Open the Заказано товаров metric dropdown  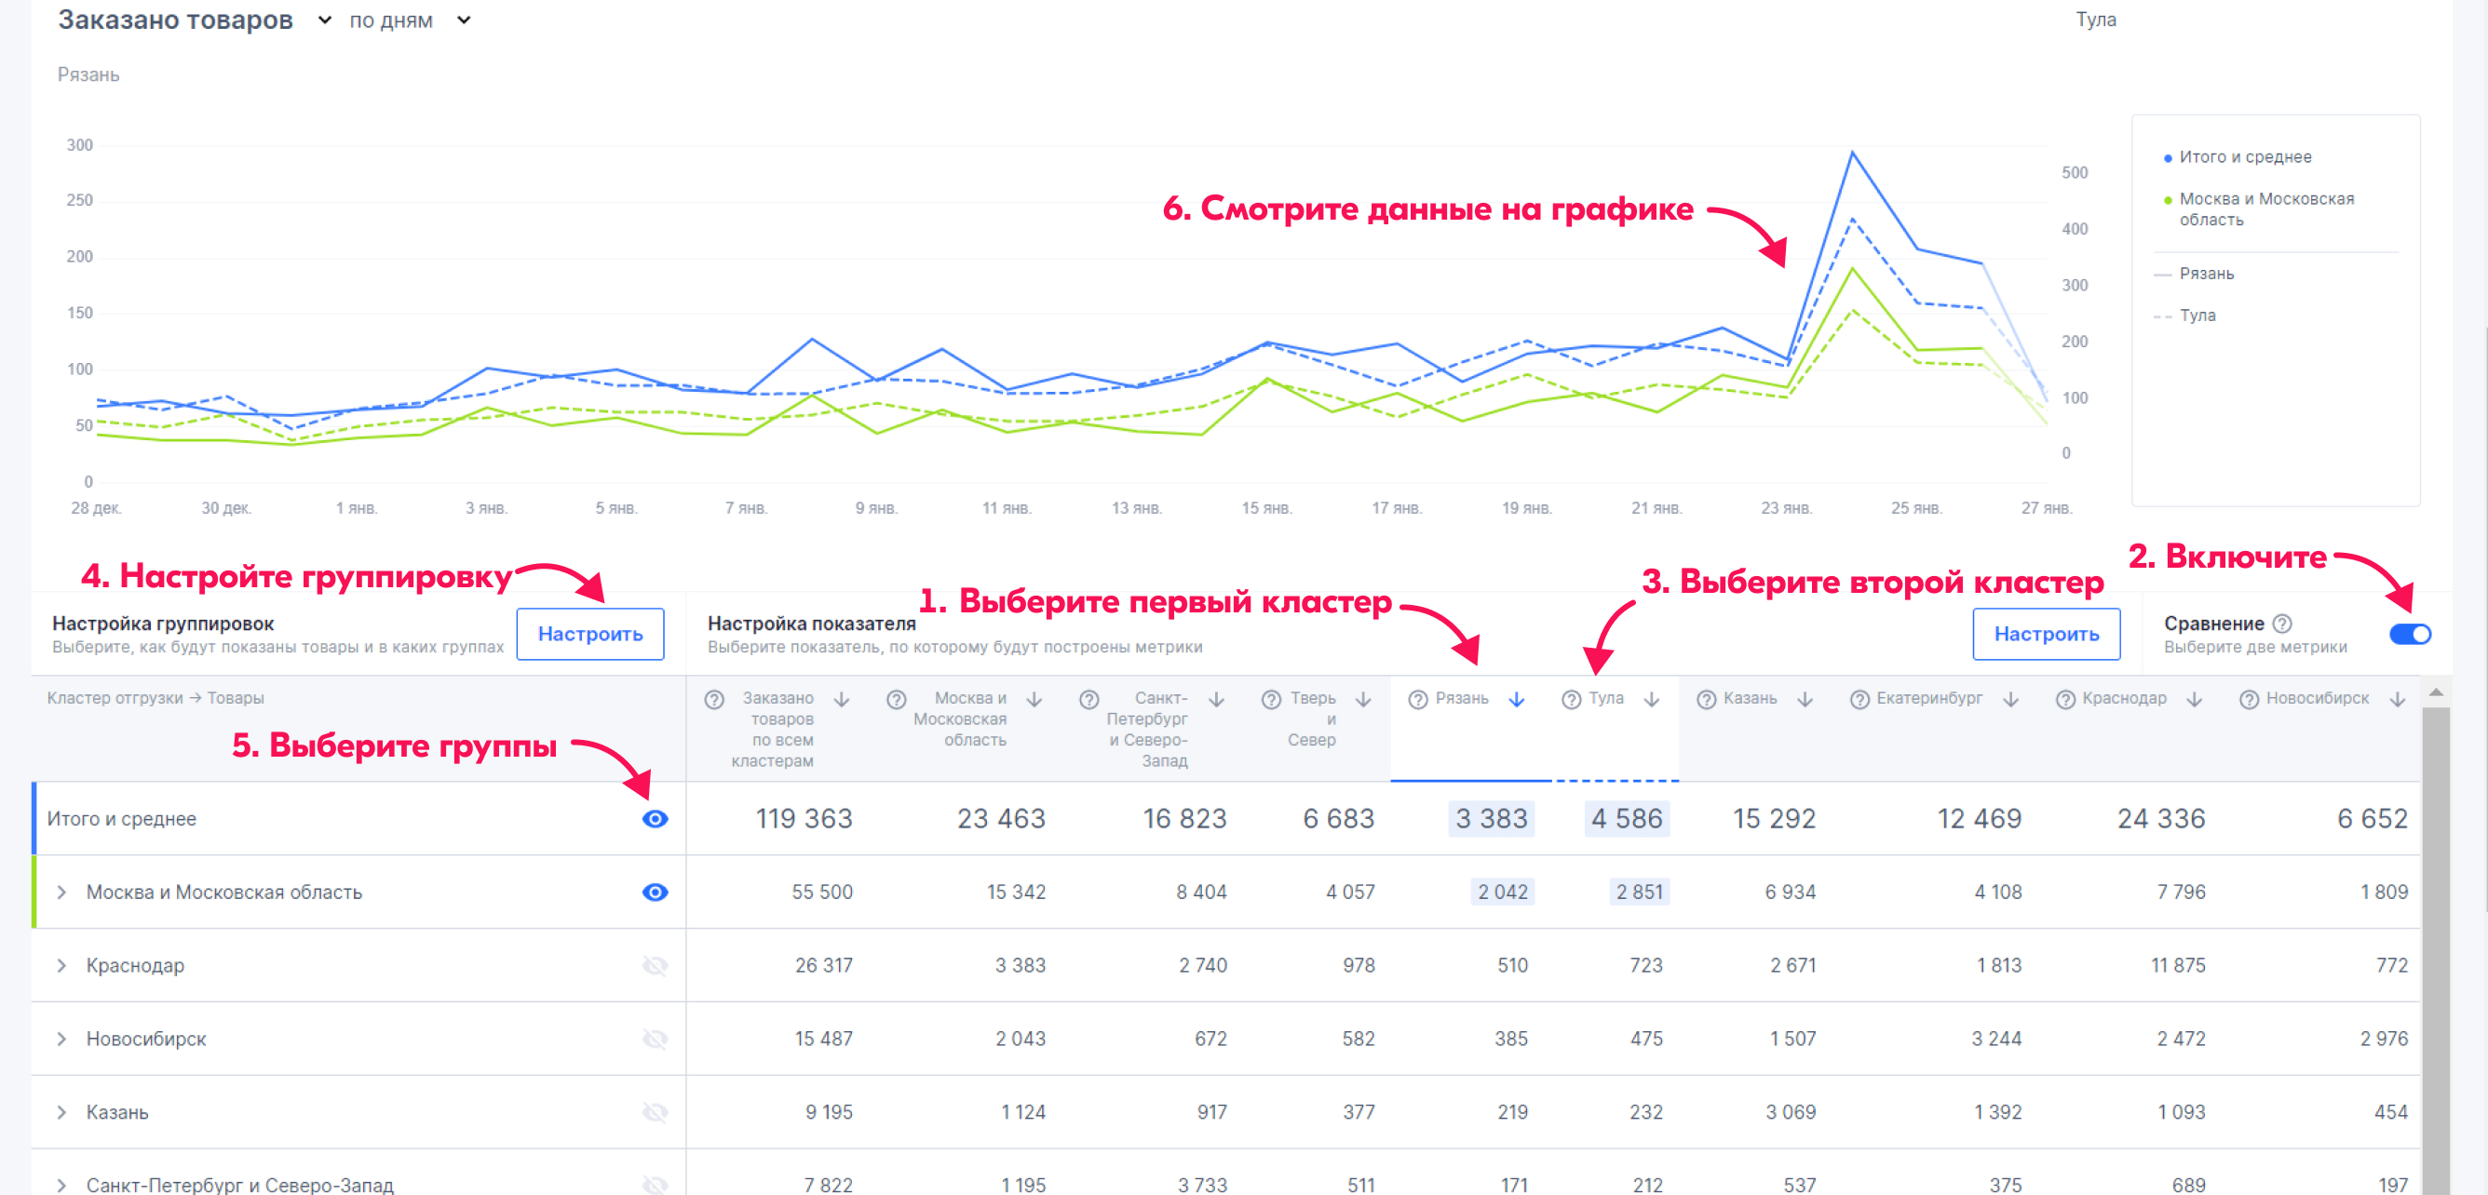click(x=325, y=20)
